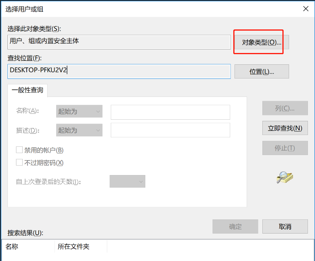
Task: Toggle the 不过期密码 checkbox
Action: (x=19, y=162)
